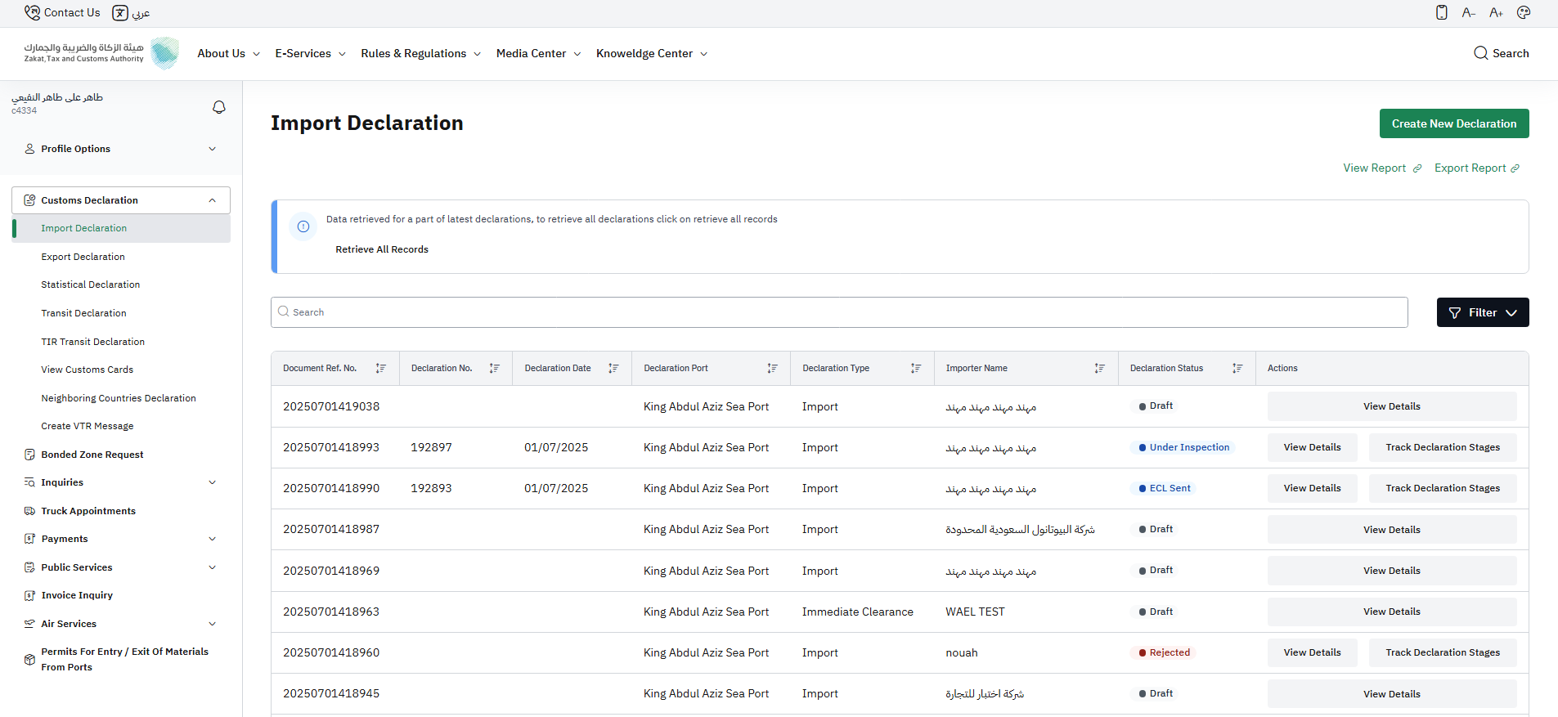The width and height of the screenshot is (1558, 717).
Task: View Details for document 20250701418987
Action: tap(1392, 530)
